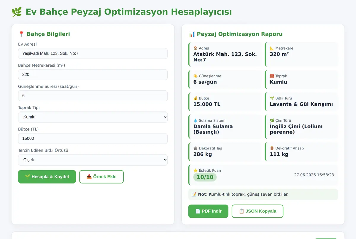Click the Bütçe (TL) input field
Screen dimensions: 356x239
(93, 138)
